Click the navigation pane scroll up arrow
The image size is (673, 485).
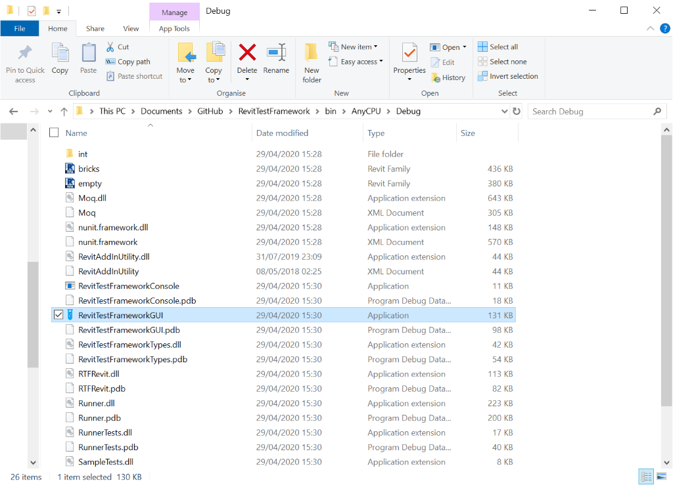33,130
